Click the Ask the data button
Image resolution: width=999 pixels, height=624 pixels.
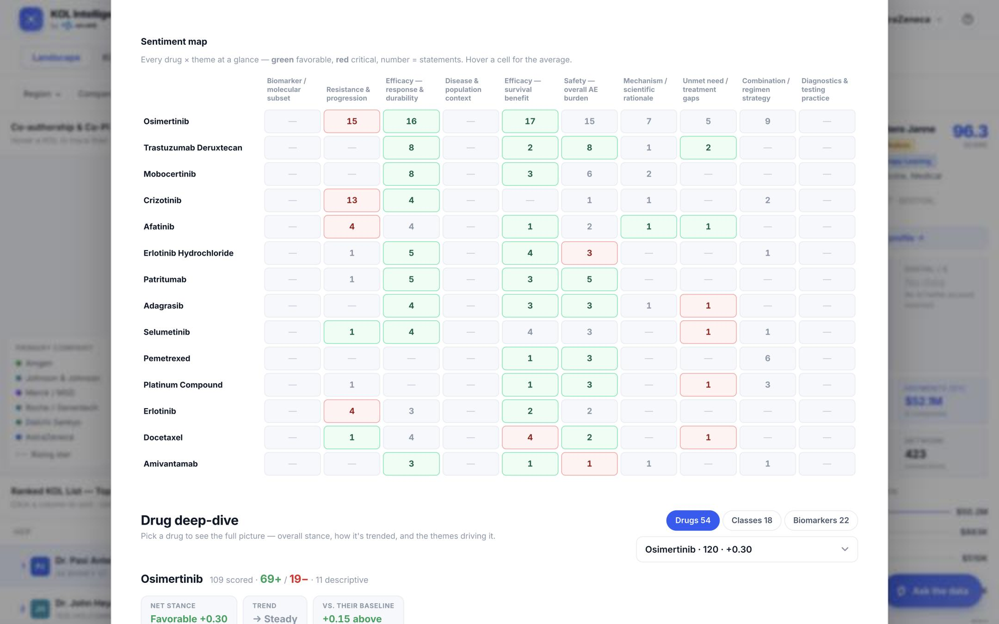tap(934, 591)
